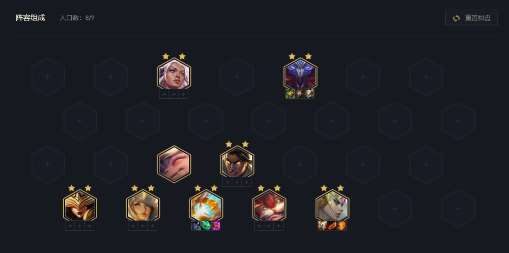The height and width of the screenshot is (253, 509).
Task: Click the green middle item under the golden armored champion
Action: click(x=206, y=226)
